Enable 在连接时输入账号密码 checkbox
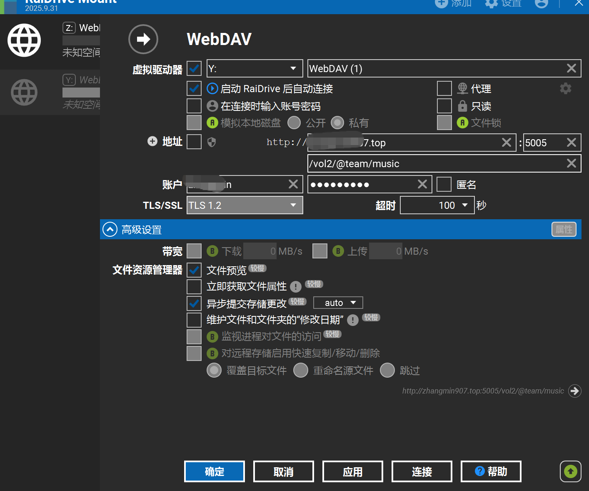589x491 pixels. point(194,106)
